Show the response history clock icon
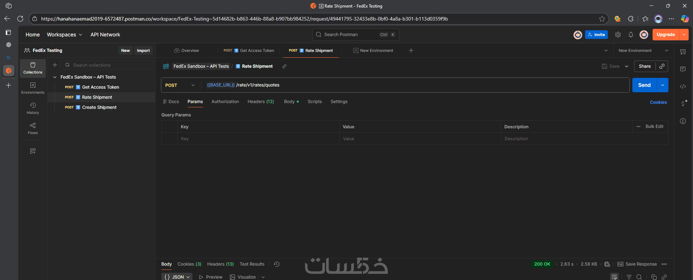693x280 pixels. pos(277,264)
